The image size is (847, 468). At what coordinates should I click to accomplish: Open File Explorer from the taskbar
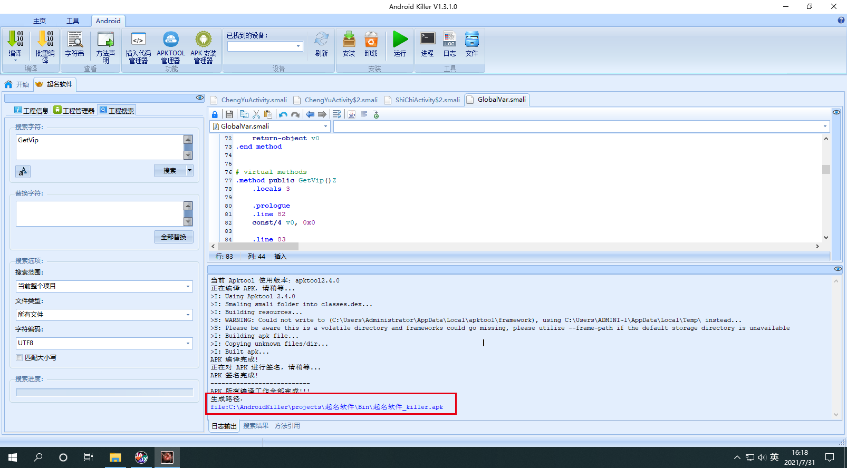click(x=115, y=457)
